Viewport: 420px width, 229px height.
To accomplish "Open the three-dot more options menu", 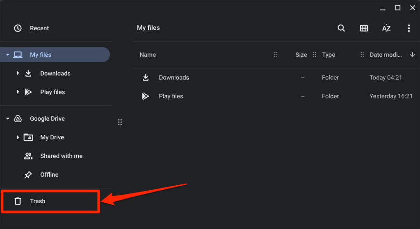I will 409,28.
